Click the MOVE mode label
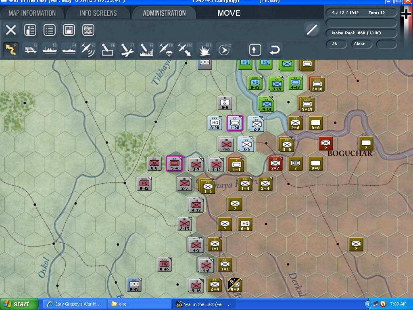Viewport: 413px width, 310px height. [229, 13]
